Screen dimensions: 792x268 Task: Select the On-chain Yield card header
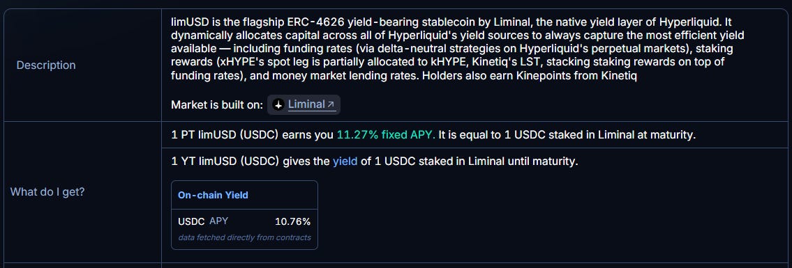tap(244, 195)
